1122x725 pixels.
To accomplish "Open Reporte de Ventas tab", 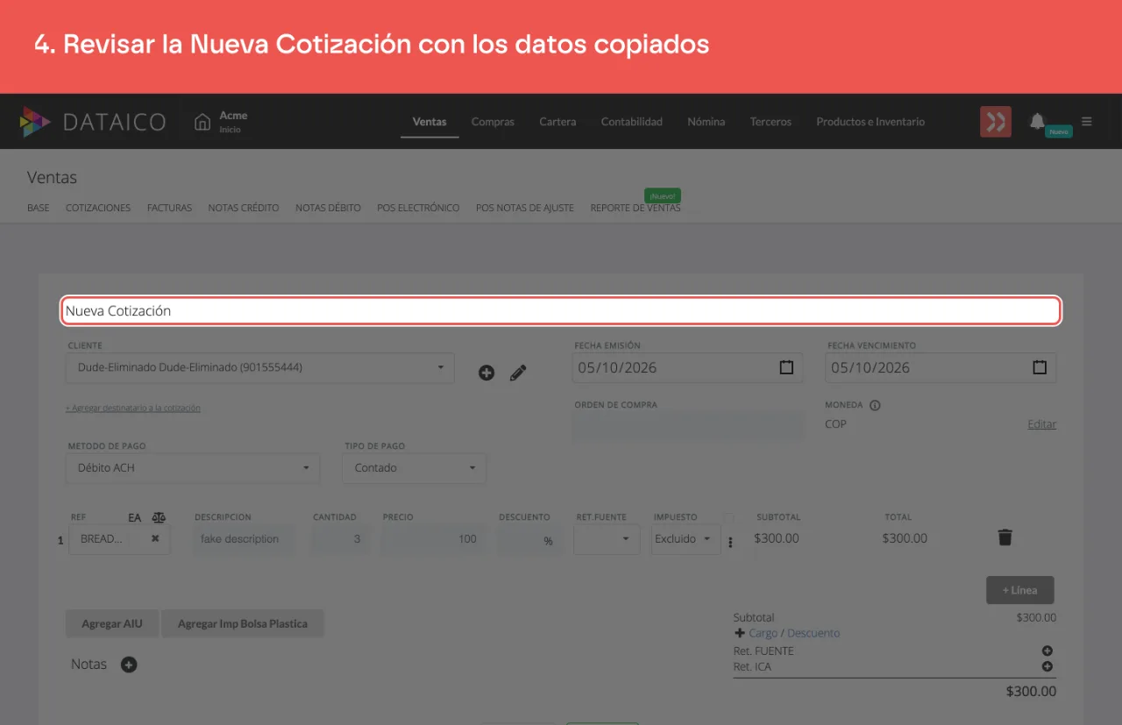I will (x=636, y=208).
